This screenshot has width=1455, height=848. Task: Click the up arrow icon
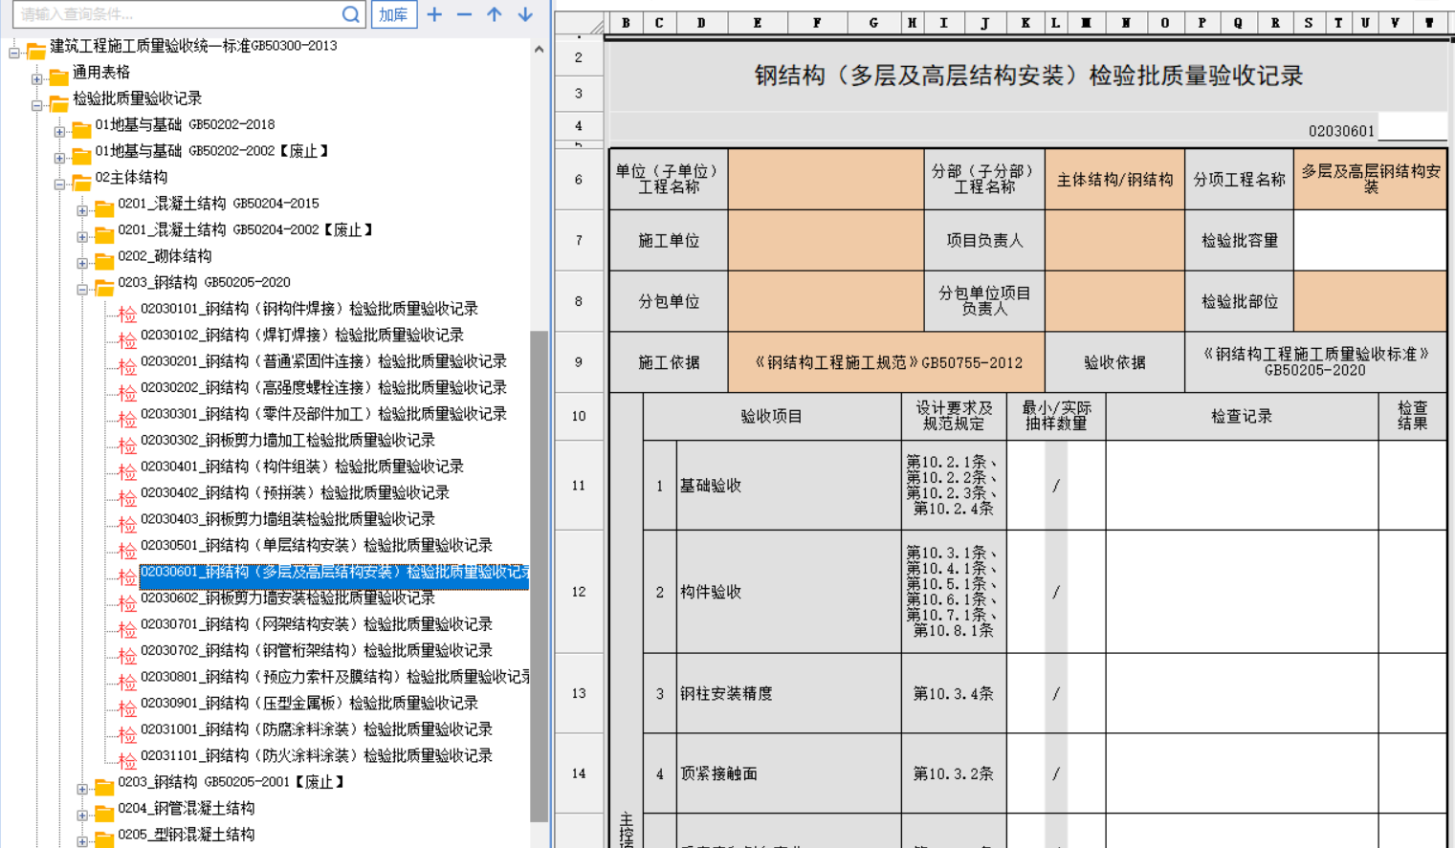(495, 14)
